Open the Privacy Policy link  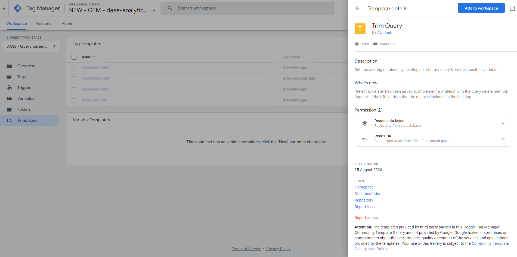click(278, 249)
